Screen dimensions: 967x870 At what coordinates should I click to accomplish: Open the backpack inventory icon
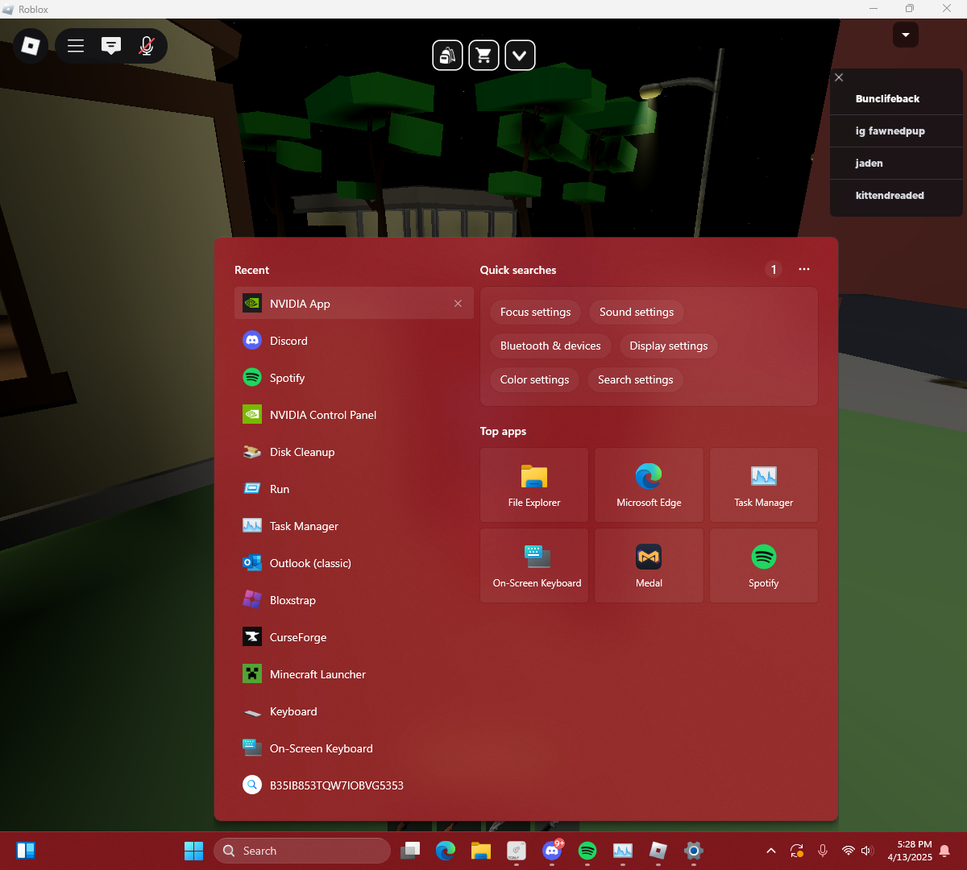pyautogui.click(x=448, y=56)
